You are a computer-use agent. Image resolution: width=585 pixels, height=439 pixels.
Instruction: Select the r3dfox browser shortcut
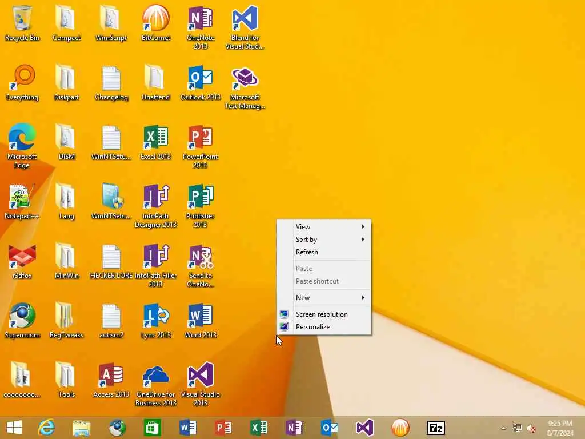click(22, 261)
